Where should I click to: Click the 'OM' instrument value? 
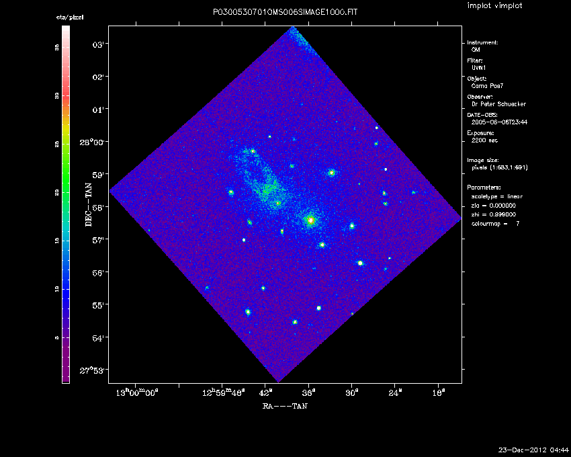[476, 50]
